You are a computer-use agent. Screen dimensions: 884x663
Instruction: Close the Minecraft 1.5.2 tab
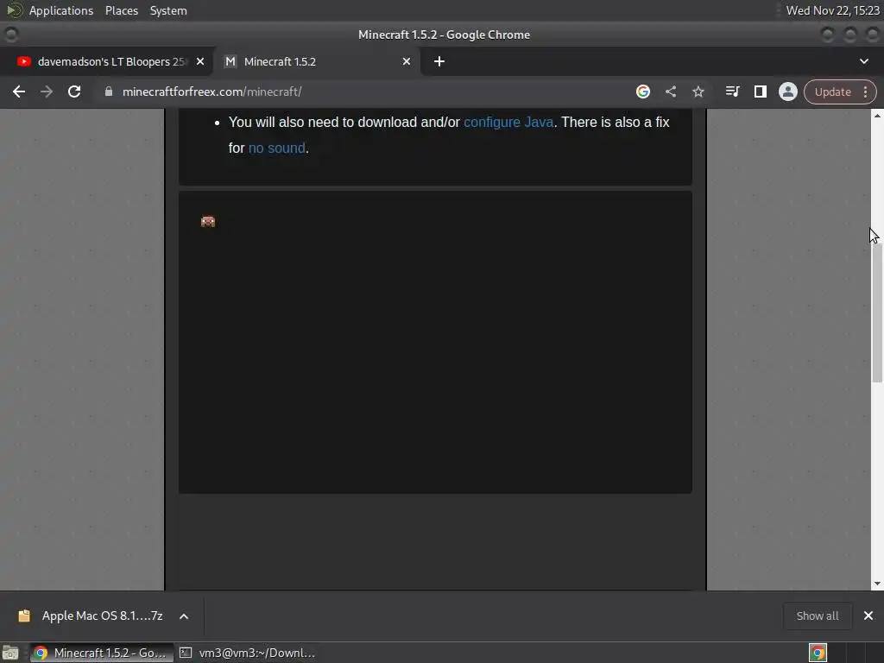[407, 61]
